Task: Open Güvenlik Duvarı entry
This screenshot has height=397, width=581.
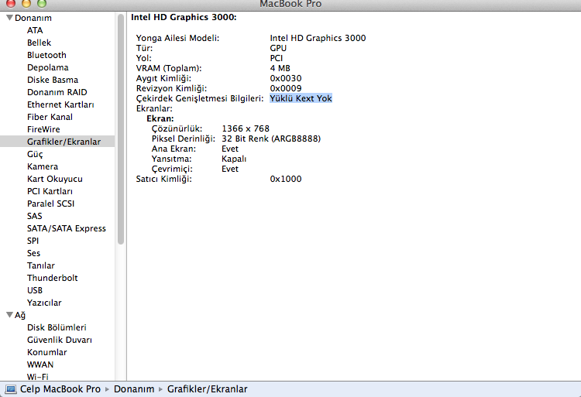Action: (x=60, y=340)
